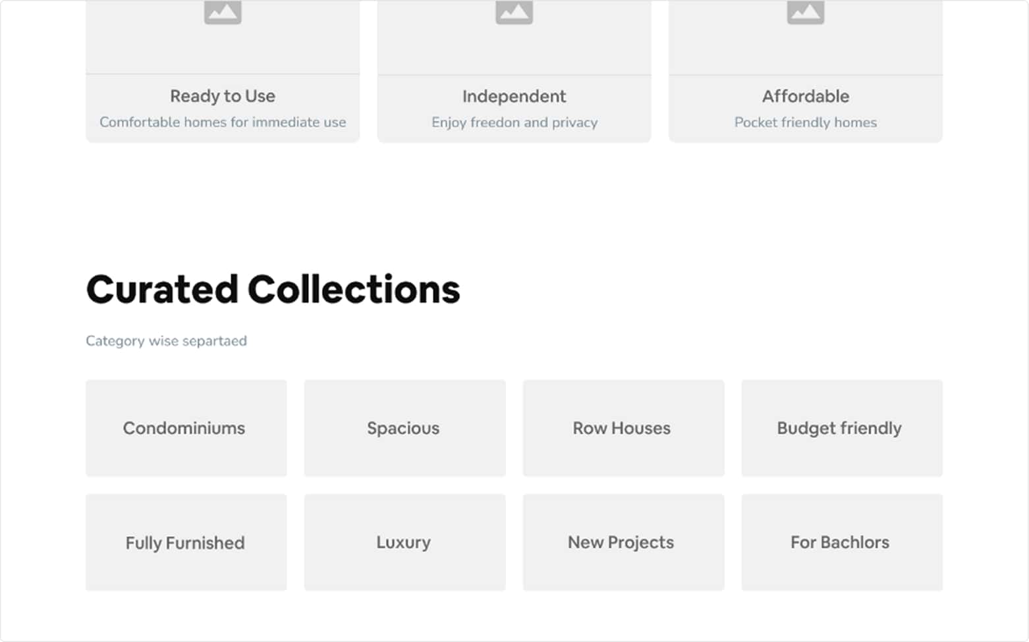
Task: Choose the Fully Furnished collection
Action: 186,543
